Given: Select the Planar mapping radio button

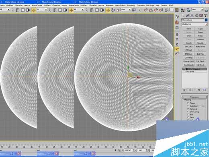Looking at the screenshot, I should 188,103.
